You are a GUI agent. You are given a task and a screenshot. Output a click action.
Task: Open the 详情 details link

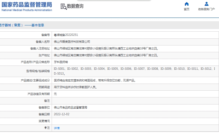point(57,128)
